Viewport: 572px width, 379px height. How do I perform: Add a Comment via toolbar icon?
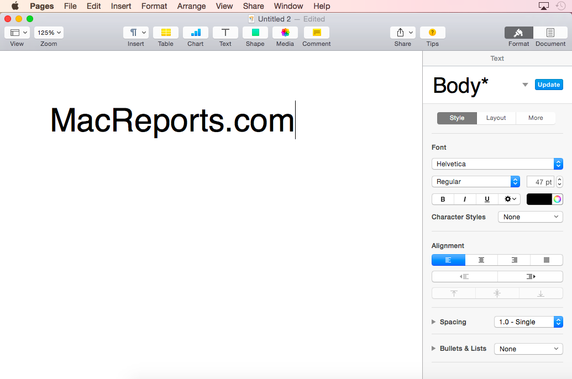[317, 33]
